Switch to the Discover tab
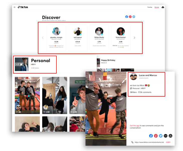183x151 pixels. [157, 7]
